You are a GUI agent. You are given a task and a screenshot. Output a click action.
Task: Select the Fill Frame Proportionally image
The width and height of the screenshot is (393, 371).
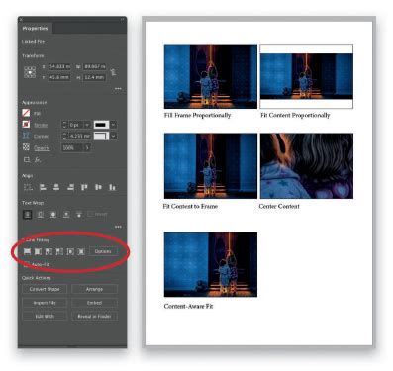click(211, 76)
